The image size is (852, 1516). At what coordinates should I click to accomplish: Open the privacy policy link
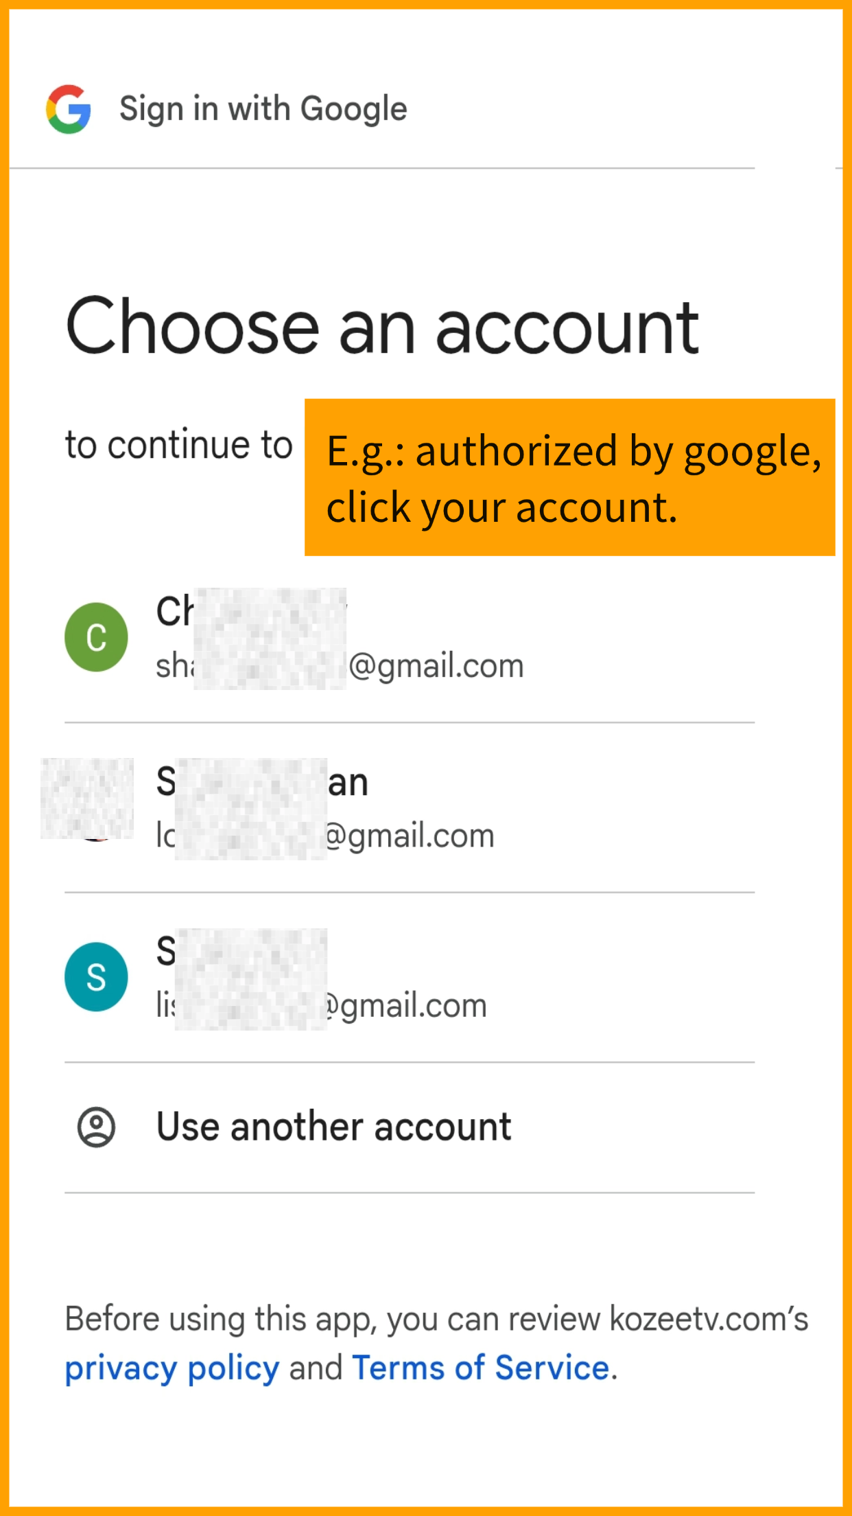(x=171, y=1368)
